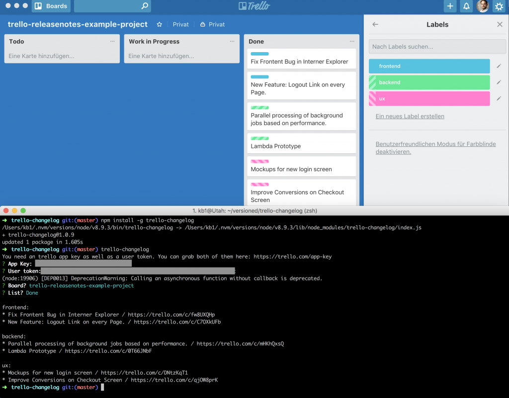Go back using the Labels panel arrow
This screenshot has width=509, height=398.
375,24
